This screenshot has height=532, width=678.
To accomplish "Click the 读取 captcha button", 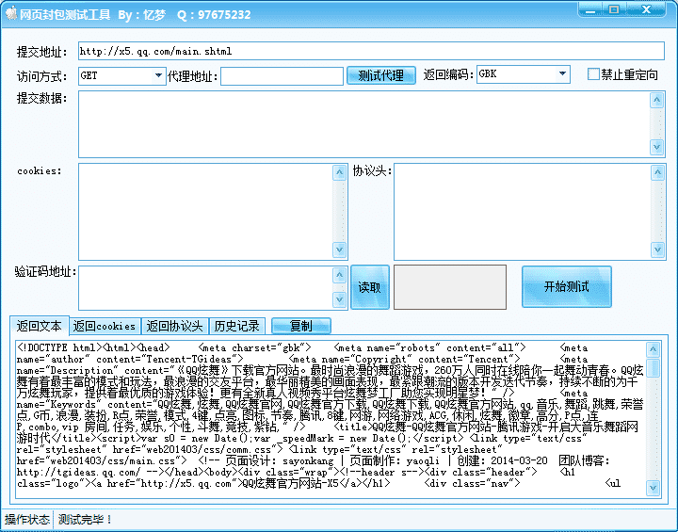I will (x=369, y=286).
